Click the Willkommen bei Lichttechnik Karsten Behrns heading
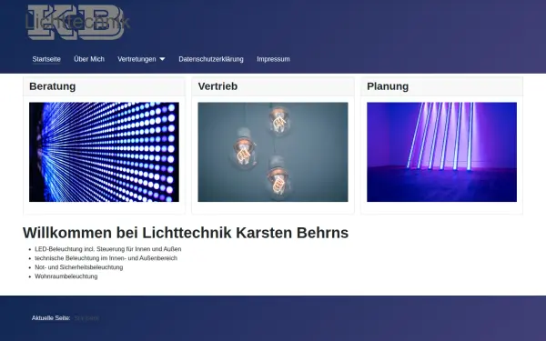 pos(186,233)
